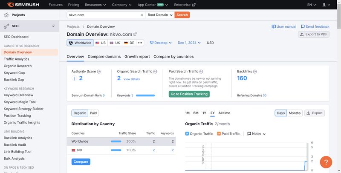
Task: Switch distribution to Paid
Action: (93, 113)
